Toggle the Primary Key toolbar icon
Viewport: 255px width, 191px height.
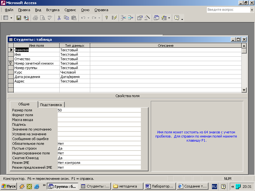(106, 18)
